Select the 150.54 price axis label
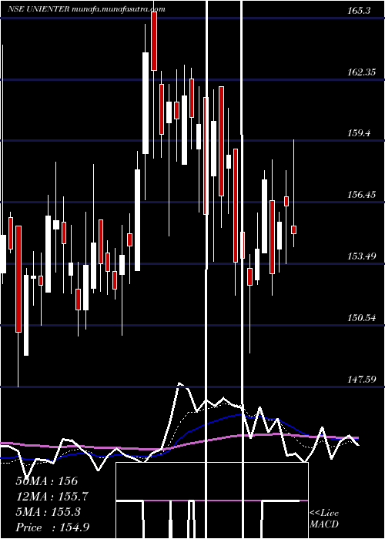The height and width of the screenshot is (539, 385). pyautogui.click(x=361, y=317)
